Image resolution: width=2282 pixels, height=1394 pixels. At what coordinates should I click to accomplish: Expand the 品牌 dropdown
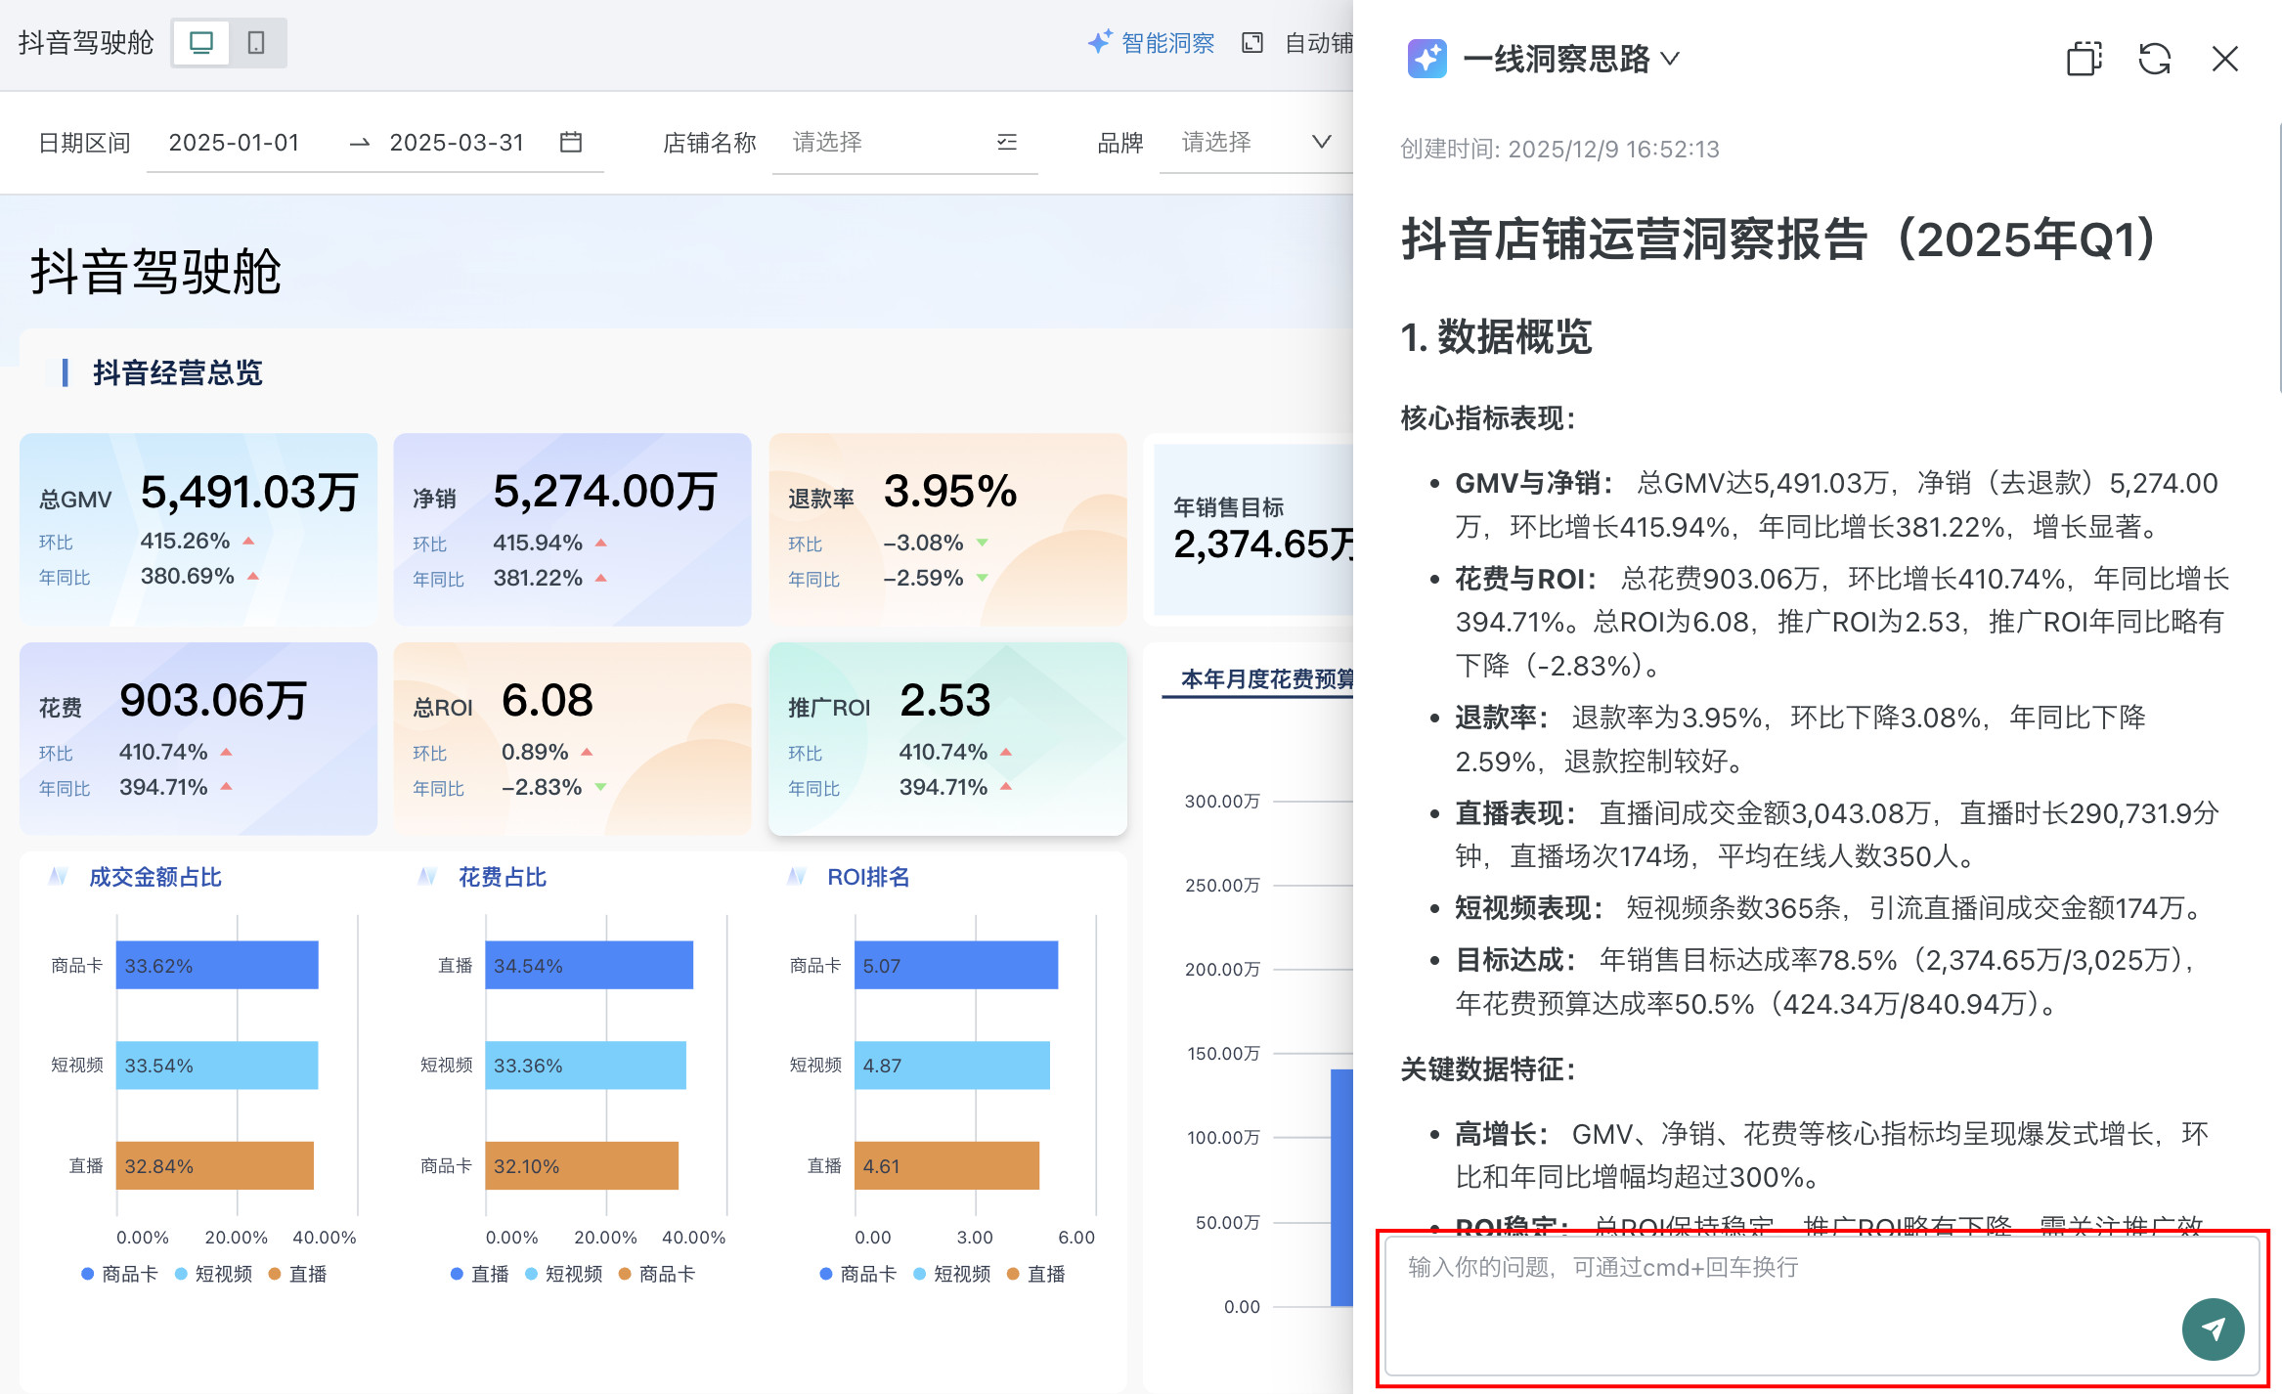(1321, 143)
